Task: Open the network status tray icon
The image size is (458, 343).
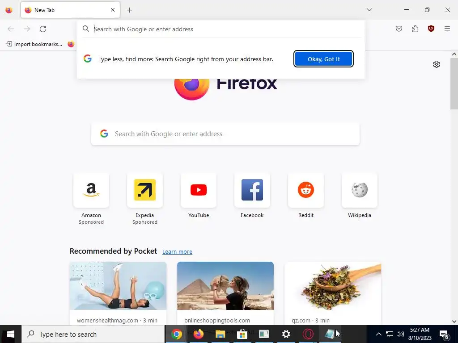Action: [x=390, y=334]
